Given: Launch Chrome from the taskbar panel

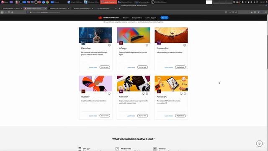Looking at the screenshot, I should click(47, 2).
